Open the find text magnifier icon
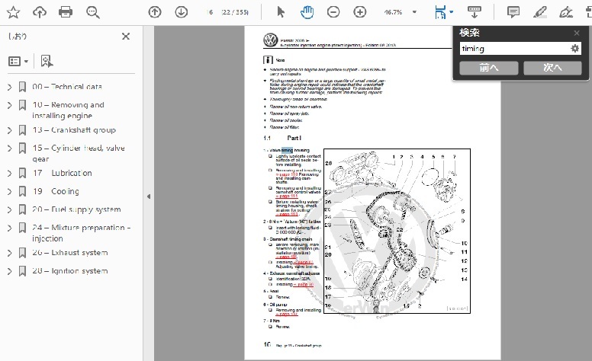Viewport: 592px width, 361px height. tap(93, 12)
